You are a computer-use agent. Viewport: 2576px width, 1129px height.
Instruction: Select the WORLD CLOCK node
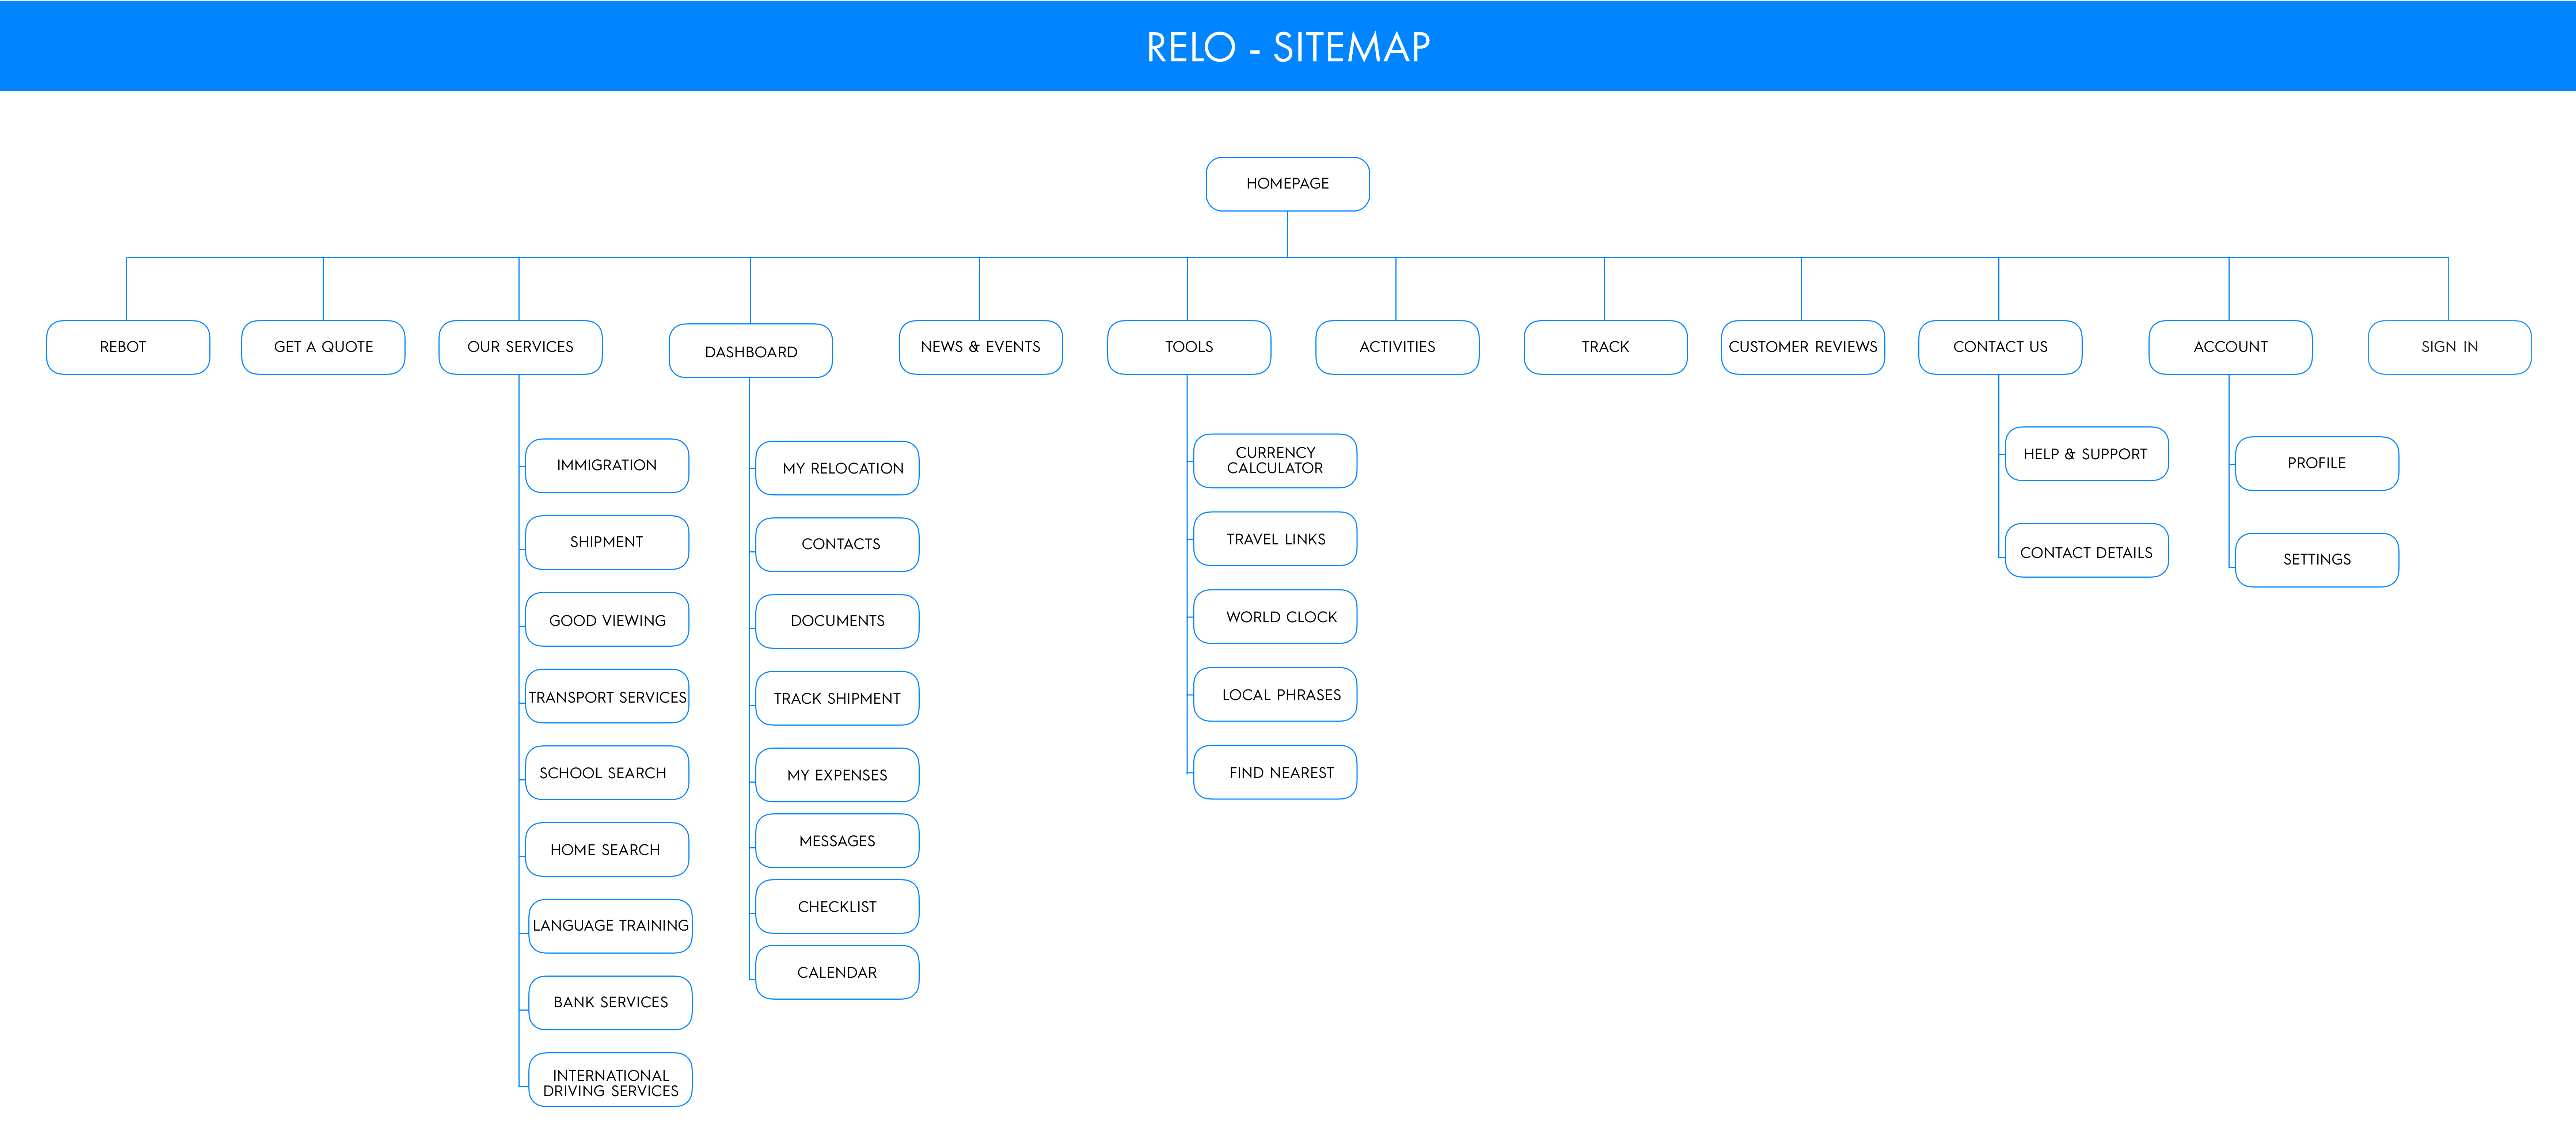(x=1275, y=617)
